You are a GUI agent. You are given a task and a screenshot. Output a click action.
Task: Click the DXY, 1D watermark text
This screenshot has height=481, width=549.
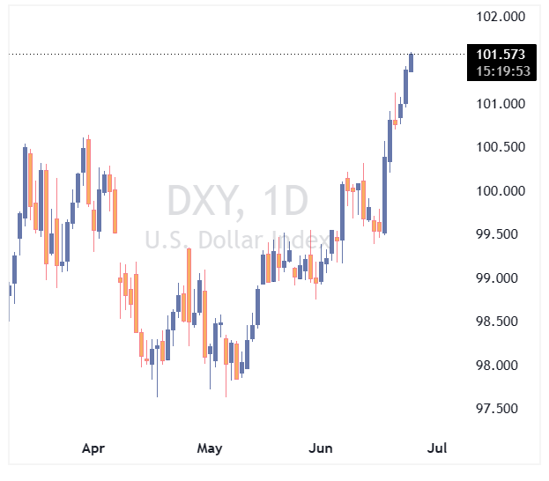(238, 201)
